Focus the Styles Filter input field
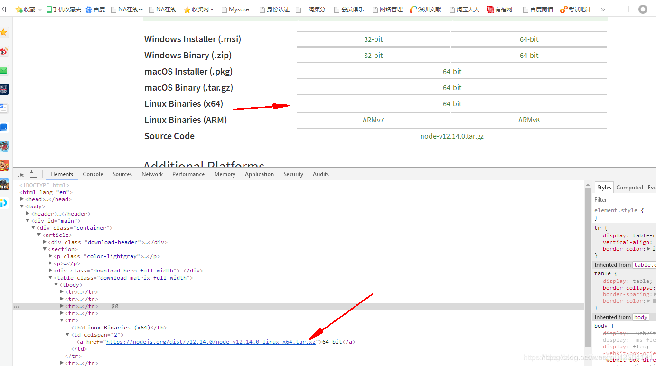656x366 pixels. [x=625, y=200]
